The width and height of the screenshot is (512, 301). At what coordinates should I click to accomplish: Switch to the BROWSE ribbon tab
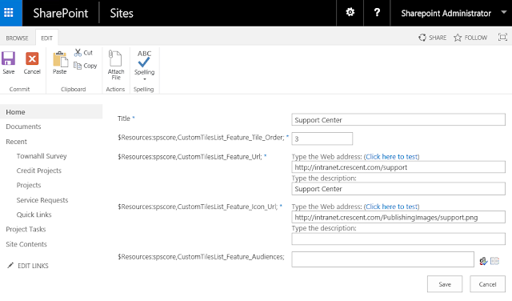tap(17, 38)
